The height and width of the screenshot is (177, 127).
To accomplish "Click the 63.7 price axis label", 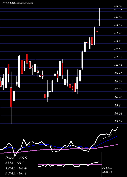I will point(117,41).
